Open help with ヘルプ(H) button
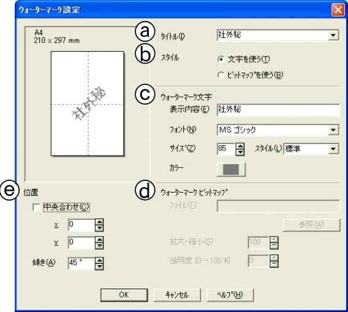This screenshot has height=312, width=348. pos(230,295)
